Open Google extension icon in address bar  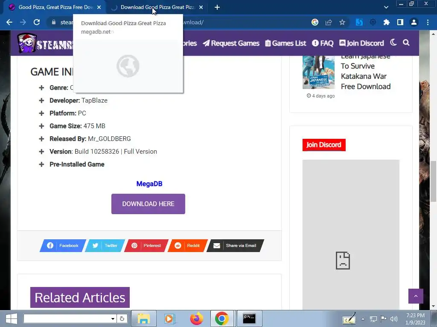[x=315, y=22]
